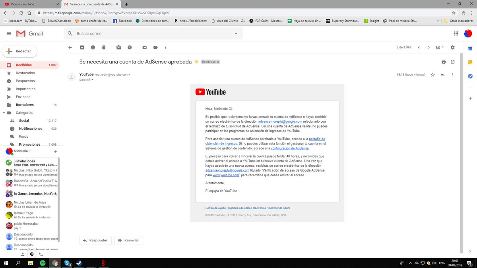Open the Notificaciones category
This screenshot has height=268, width=477.
coord(30,129)
